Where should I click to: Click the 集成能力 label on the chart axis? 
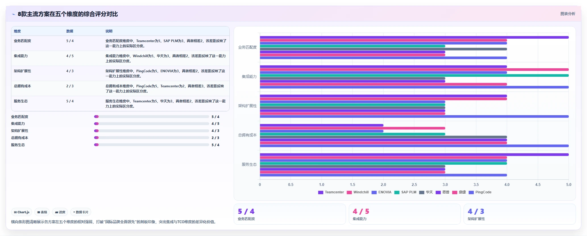pos(249,77)
